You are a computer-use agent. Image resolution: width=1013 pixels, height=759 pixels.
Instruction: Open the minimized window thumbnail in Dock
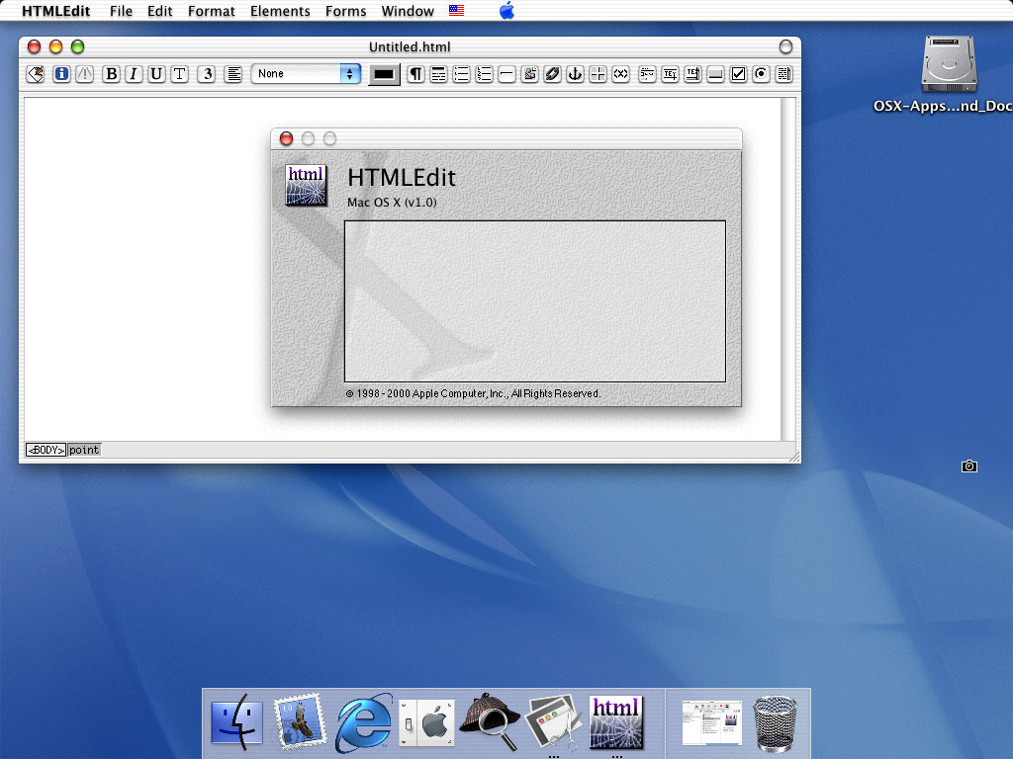(x=712, y=722)
